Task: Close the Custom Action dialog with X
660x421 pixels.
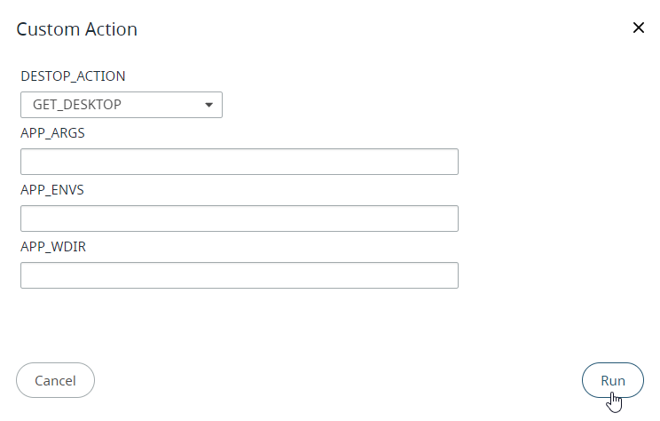Action: click(x=638, y=28)
